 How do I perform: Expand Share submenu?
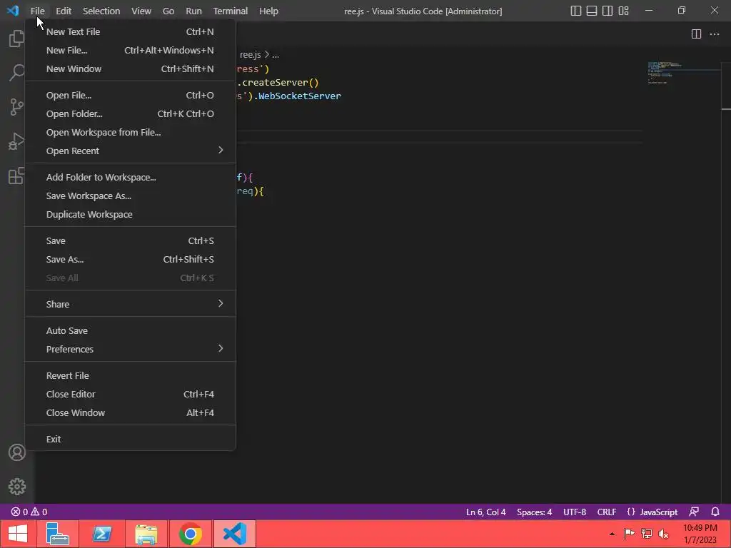(x=131, y=304)
